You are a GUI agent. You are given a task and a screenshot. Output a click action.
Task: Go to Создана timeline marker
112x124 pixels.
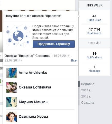pos(88,103)
